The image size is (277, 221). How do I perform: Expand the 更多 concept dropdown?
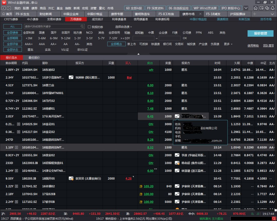(x=228, y=44)
